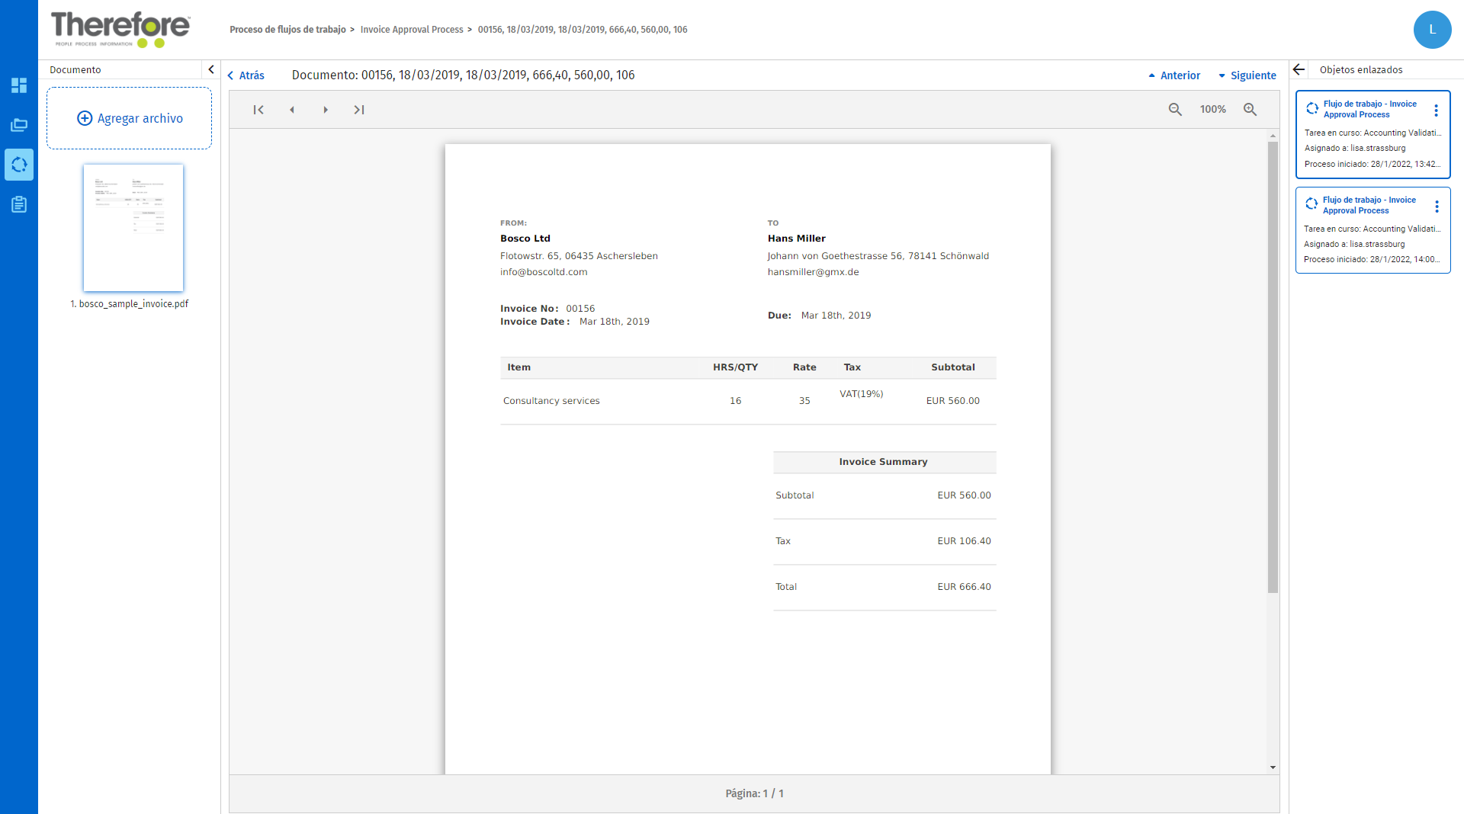Click Hans Miller recipient name
Viewport: 1464px width, 814px height.
click(x=797, y=239)
